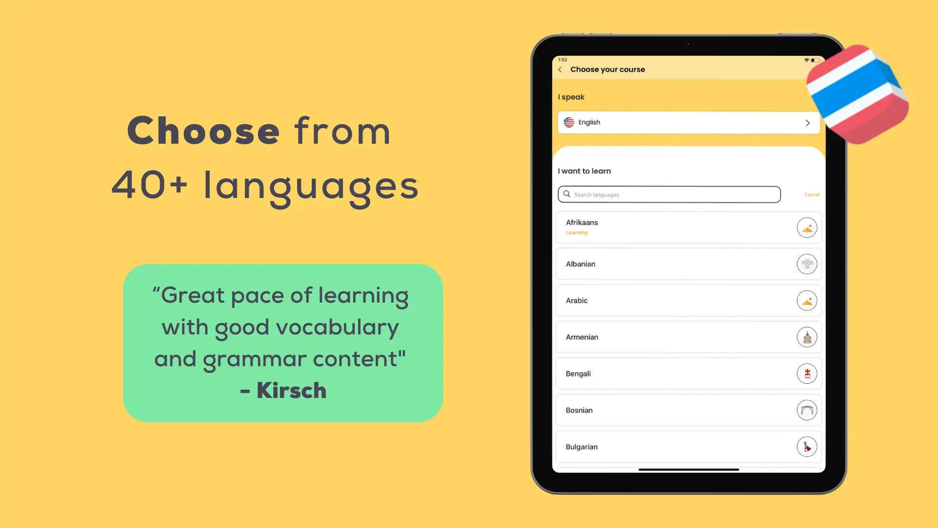
Task: Expand the English speaker language selector
Action: (x=689, y=123)
